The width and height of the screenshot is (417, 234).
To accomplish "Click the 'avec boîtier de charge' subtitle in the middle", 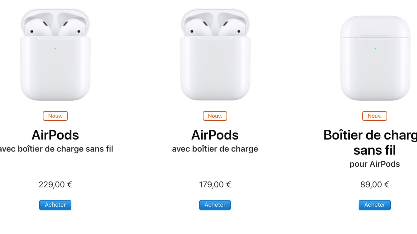I will coord(215,149).
